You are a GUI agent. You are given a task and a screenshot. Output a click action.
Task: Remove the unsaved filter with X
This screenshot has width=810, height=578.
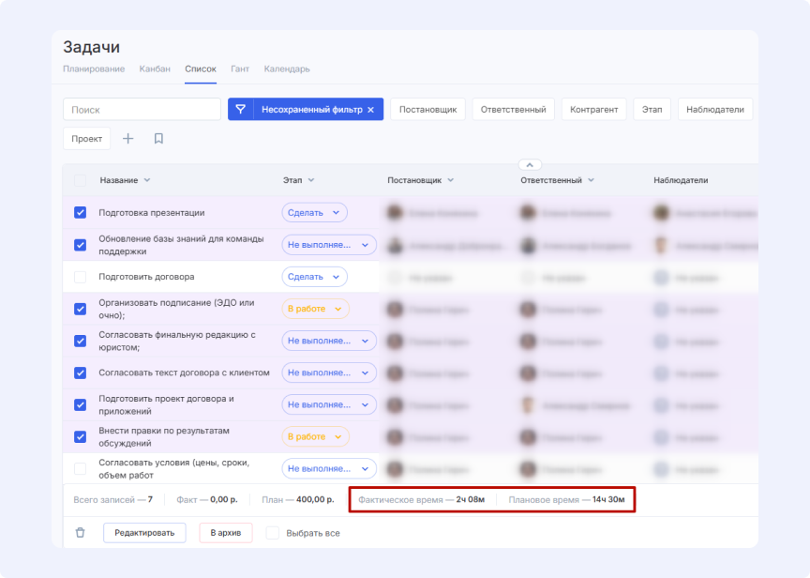click(x=370, y=110)
